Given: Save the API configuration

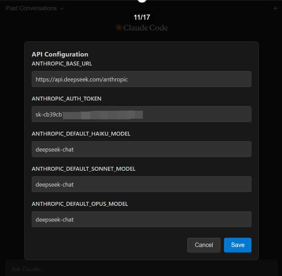Looking at the screenshot, I should [x=238, y=245].
